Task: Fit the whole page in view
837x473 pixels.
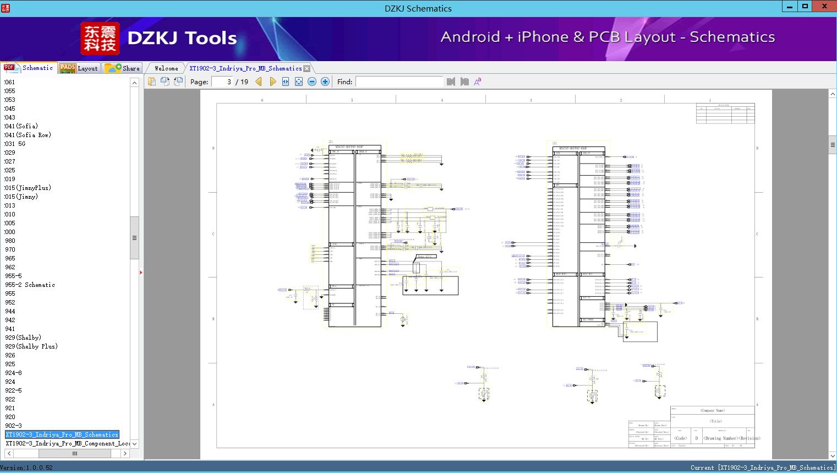Action: (x=299, y=81)
